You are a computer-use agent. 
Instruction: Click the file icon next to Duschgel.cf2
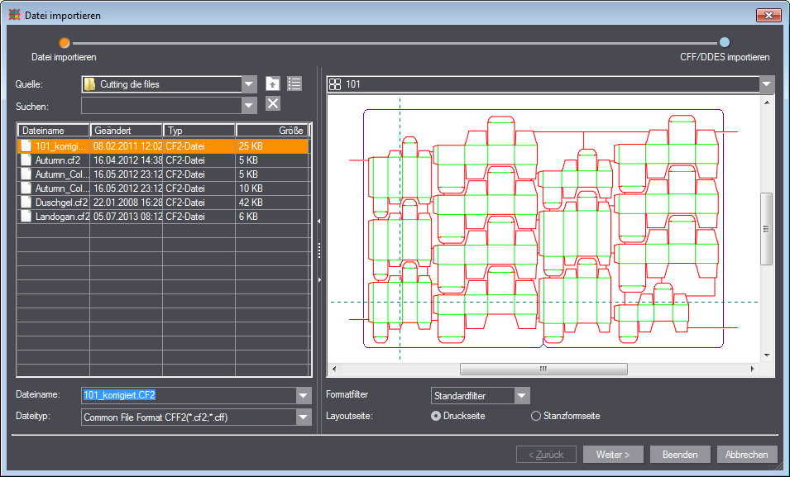click(26, 203)
